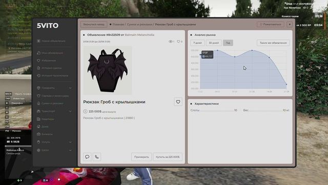This screenshot has width=328, height=185.
Task: Expand the Предметы submenu chevron
Action: coord(70,88)
